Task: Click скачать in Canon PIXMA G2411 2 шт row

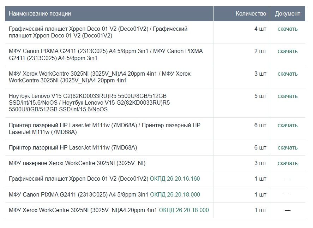Action: (x=287, y=51)
